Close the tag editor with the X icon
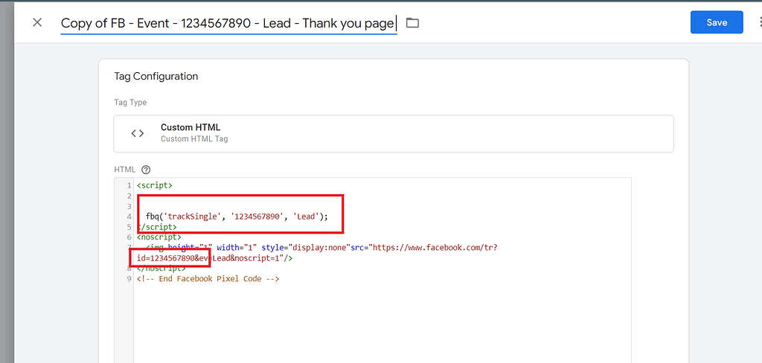The height and width of the screenshot is (363, 762). pos(37,22)
